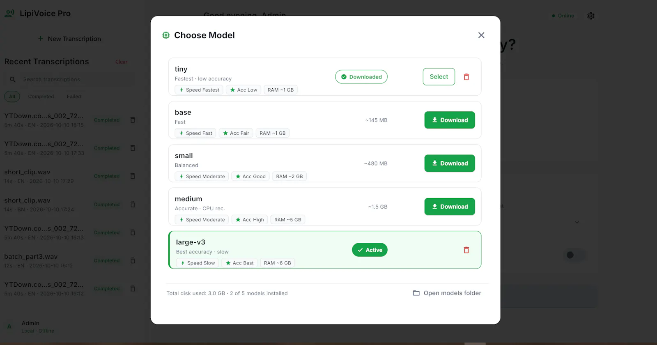Click the Acc Good tag on small
The image size is (657, 345).
click(x=250, y=177)
